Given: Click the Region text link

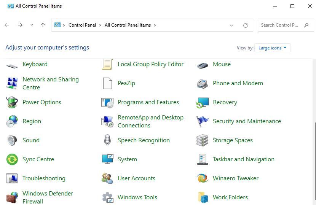Looking at the screenshot, I should click(x=32, y=121).
